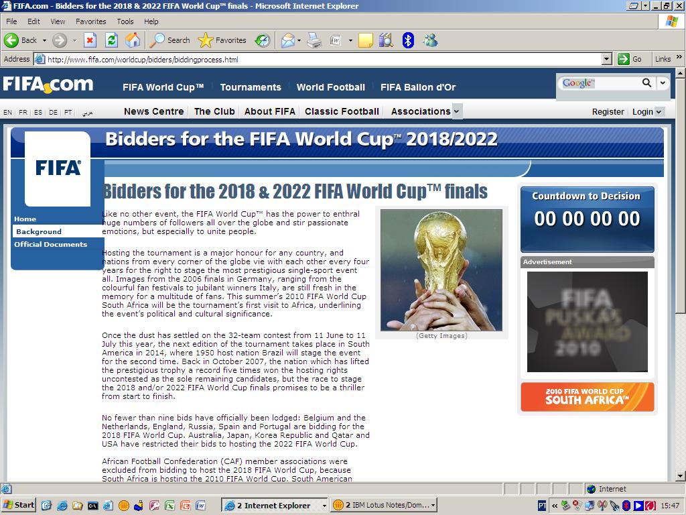Click the yellow note Discuss icon

coord(365,40)
